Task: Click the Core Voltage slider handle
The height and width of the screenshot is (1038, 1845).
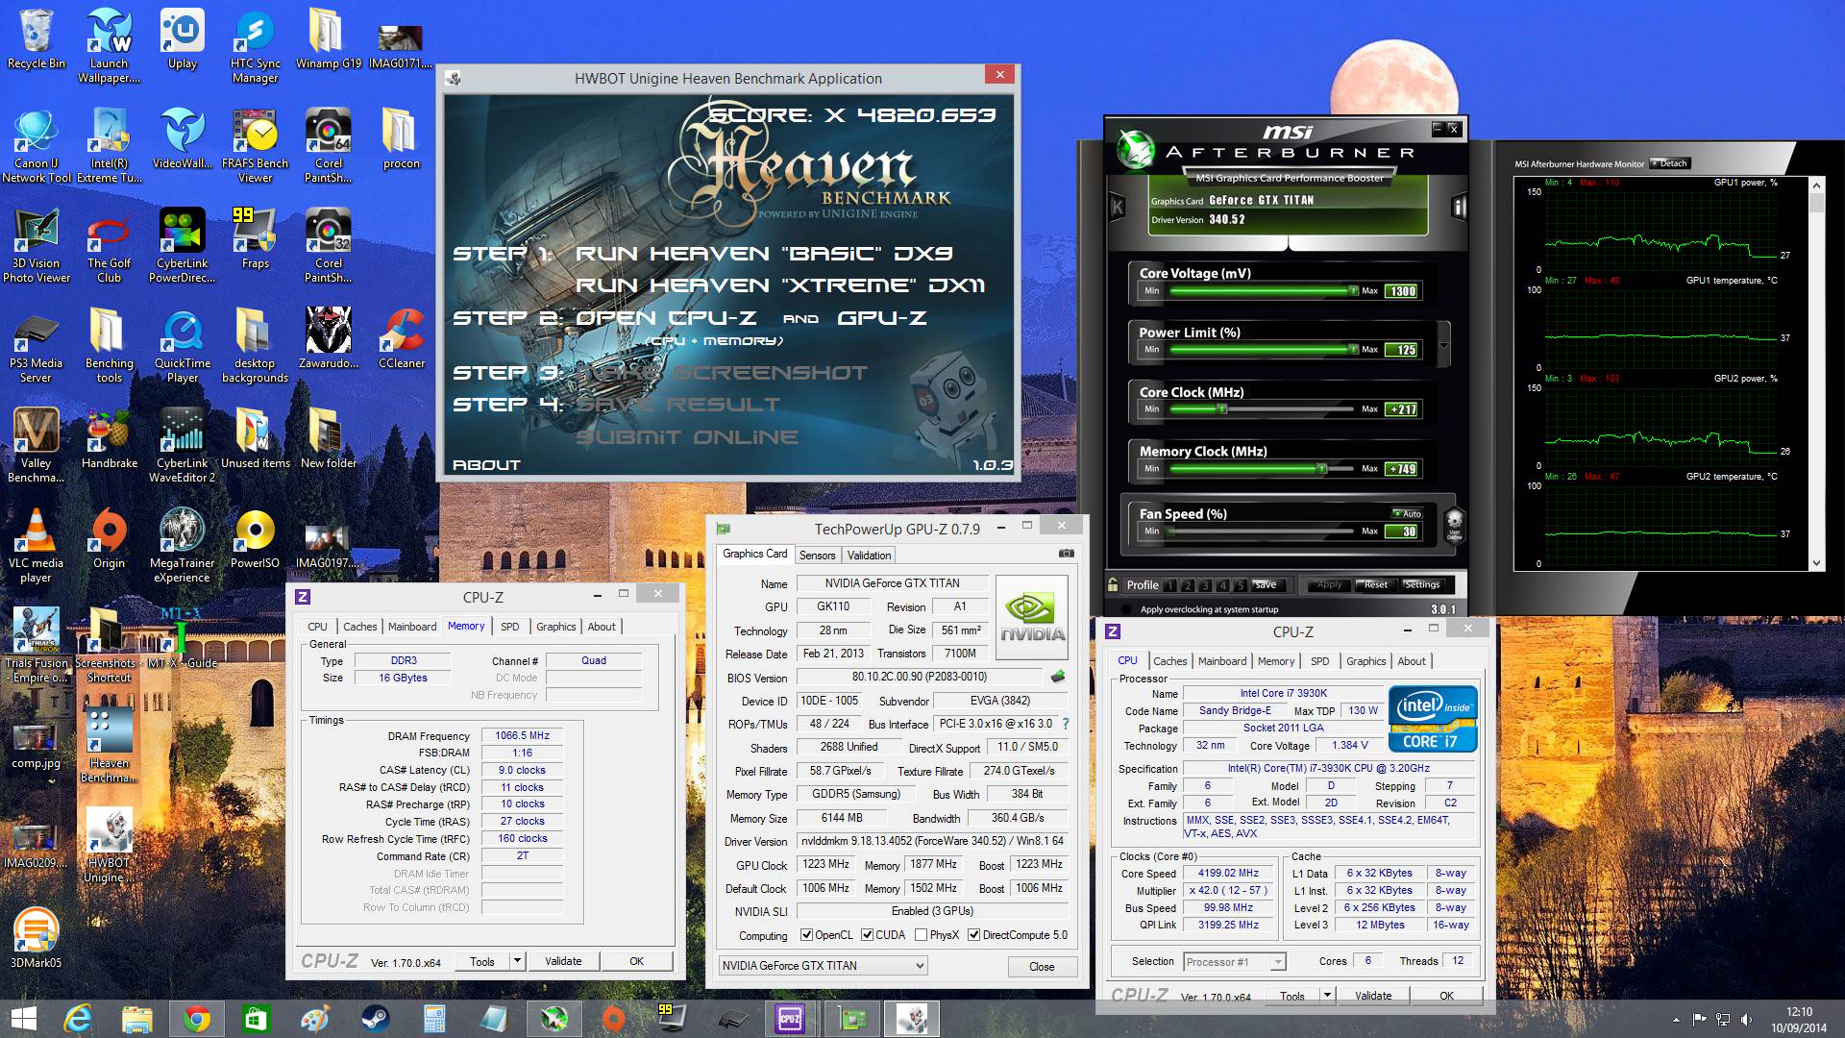Action: 1353,291
